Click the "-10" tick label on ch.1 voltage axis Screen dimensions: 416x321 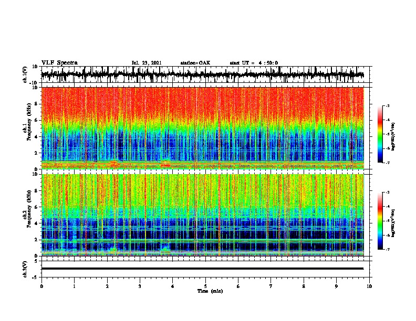(x=34, y=83)
